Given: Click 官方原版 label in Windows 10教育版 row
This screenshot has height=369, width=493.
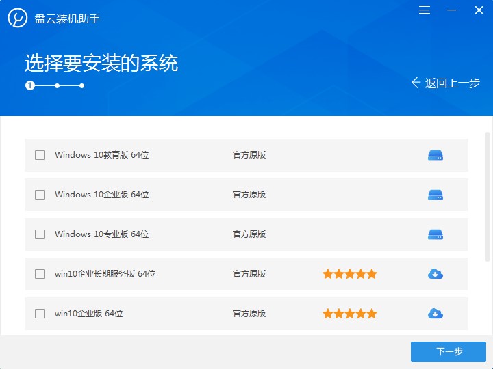Looking at the screenshot, I should (249, 155).
